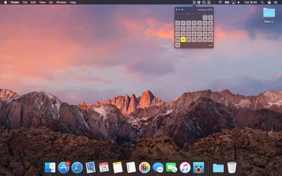The height and width of the screenshot is (176, 282).
Task: Select October 20 in the calendar
Action: point(194,34)
